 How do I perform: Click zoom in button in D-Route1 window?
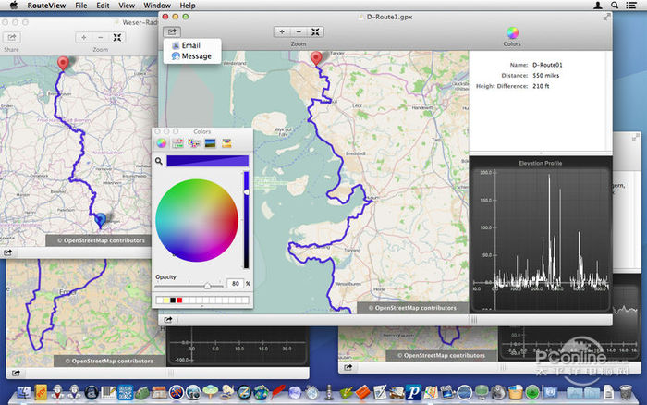[283, 31]
